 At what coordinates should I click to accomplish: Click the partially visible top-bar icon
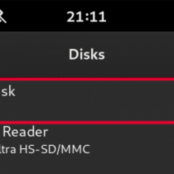(3, 17)
